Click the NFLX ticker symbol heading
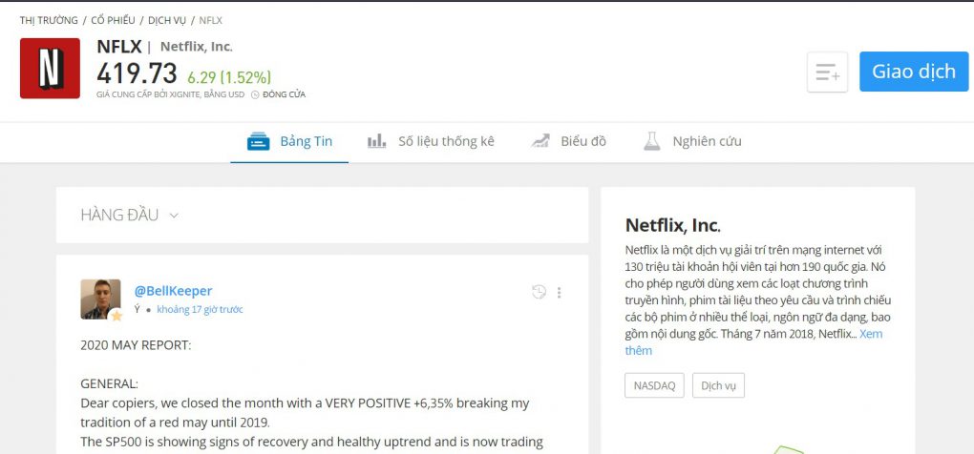This screenshot has height=454, width=974. (x=119, y=47)
